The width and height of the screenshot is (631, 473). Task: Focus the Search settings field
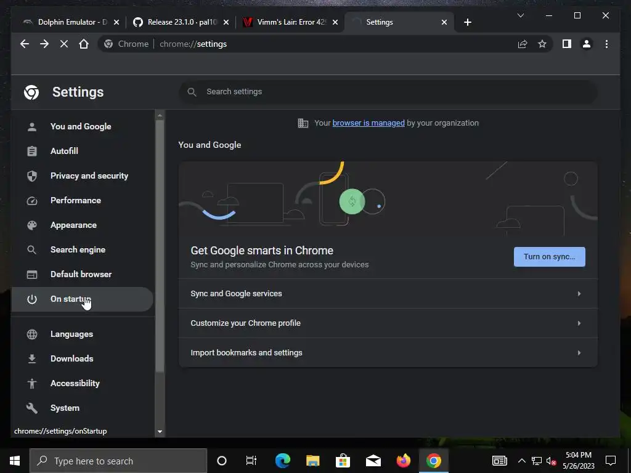tap(388, 92)
